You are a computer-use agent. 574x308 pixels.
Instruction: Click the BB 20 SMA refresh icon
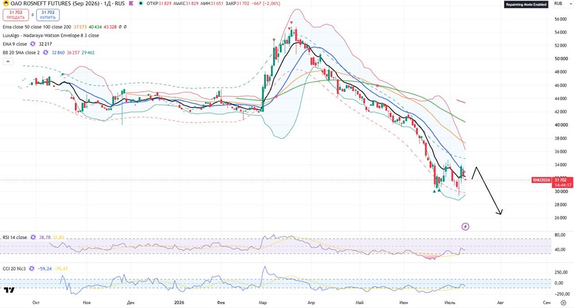click(x=45, y=53)
